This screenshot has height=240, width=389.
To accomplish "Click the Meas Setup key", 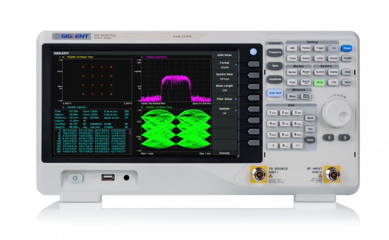I will click(306, 96).
